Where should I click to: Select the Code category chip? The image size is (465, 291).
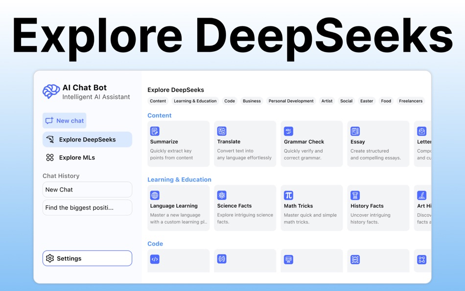230,101
